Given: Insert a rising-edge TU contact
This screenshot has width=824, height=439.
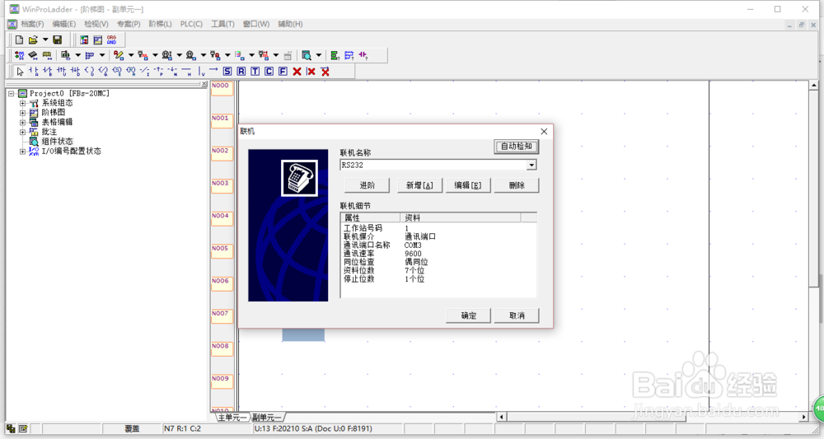Looking at the screenshot, I should [x=62, y=72].
